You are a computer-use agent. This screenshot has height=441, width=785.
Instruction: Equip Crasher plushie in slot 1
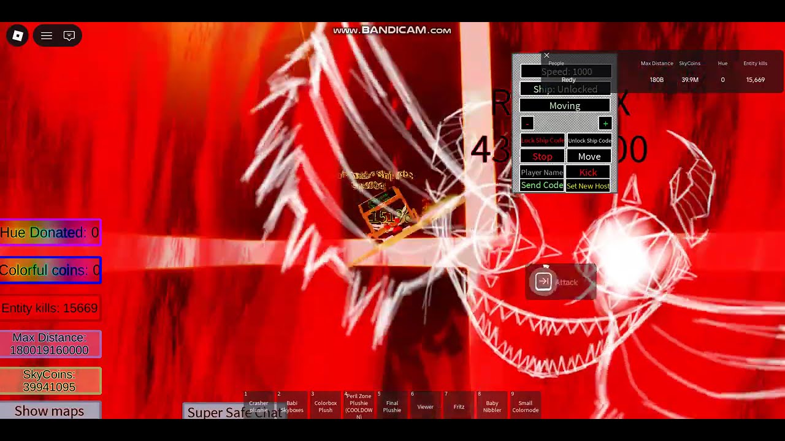point(259,406)
